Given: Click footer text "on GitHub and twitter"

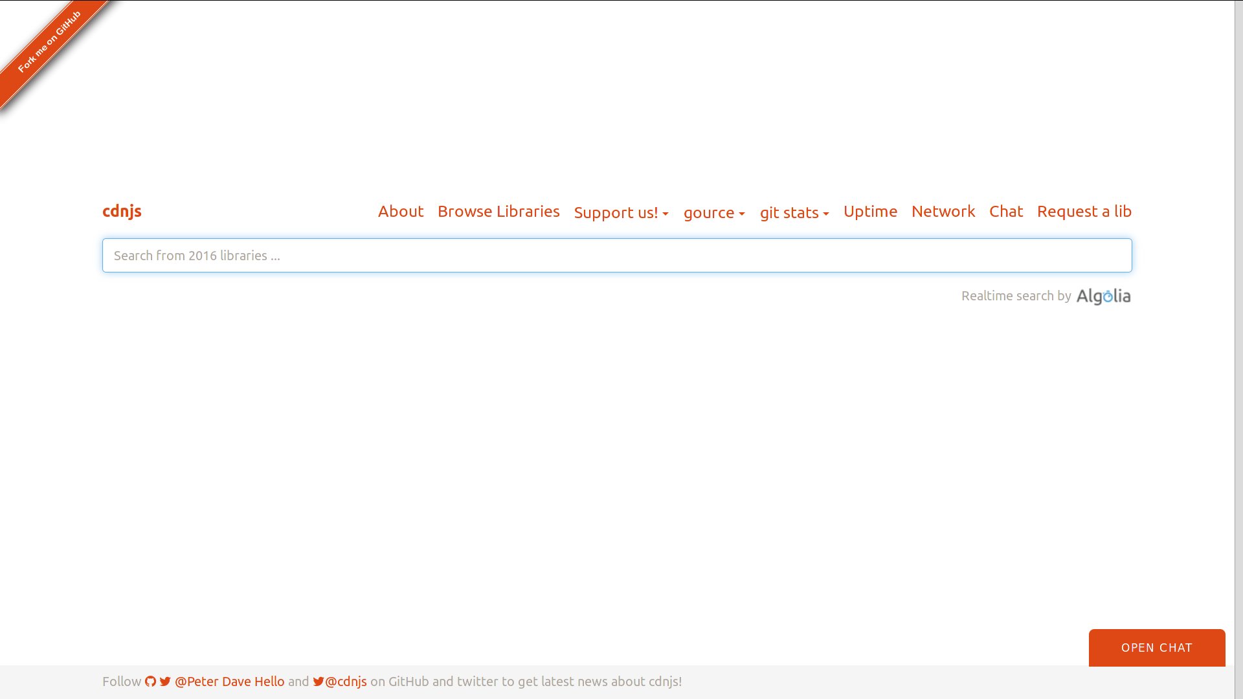Looking at the screenshot, I should point(434,682).
